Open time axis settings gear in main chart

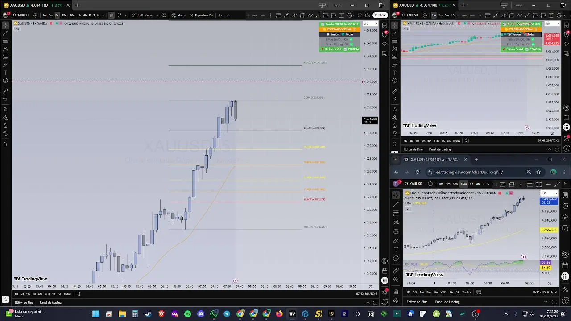(370, 287)
